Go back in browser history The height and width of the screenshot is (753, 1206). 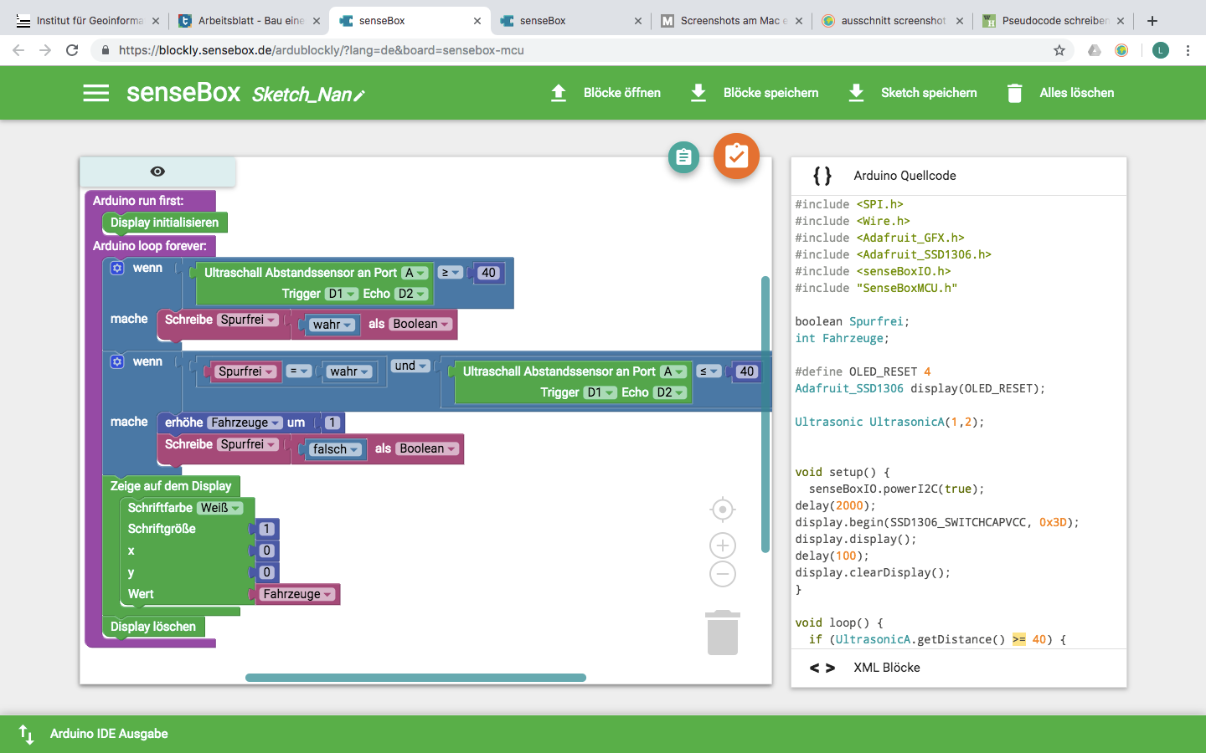coord(18,50)
